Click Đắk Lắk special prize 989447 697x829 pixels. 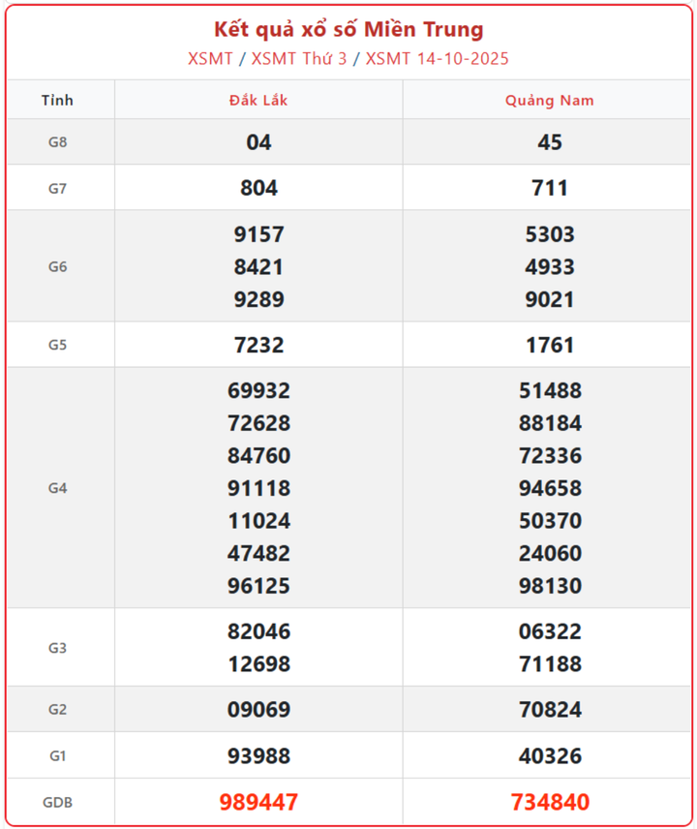(258, 802)
